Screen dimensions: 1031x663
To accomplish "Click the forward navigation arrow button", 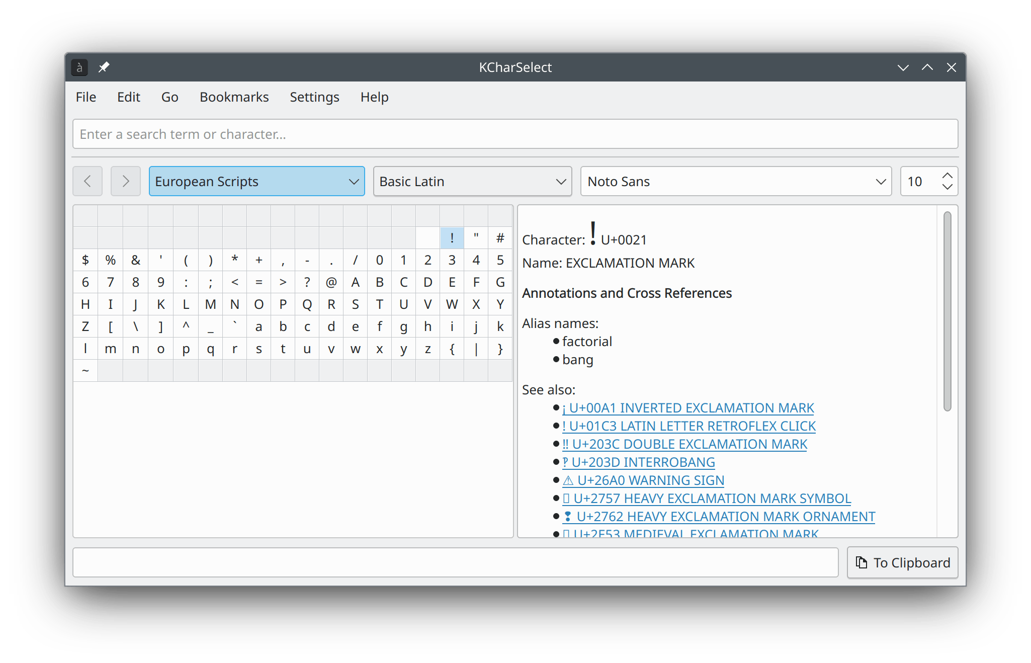I will [x=126, y=181].
